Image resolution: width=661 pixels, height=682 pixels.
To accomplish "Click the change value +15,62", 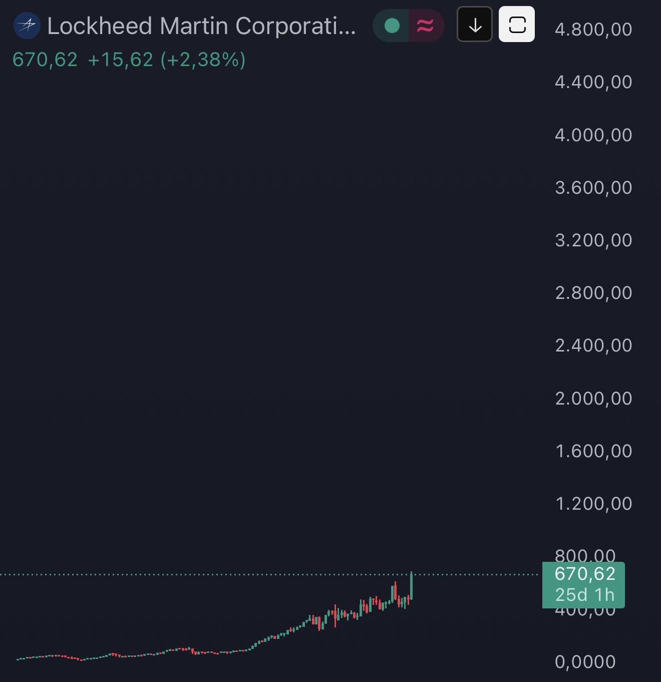I will click(x=120, y=60).
